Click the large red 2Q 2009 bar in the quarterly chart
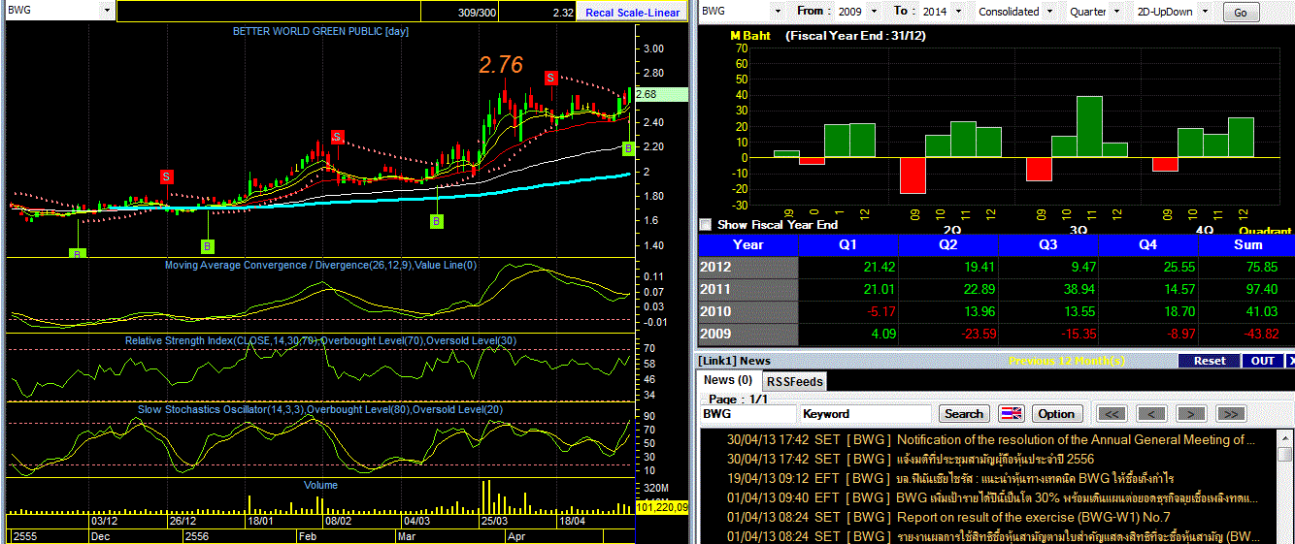This screenshot has width=1295, height=544. tap(912, 176)
